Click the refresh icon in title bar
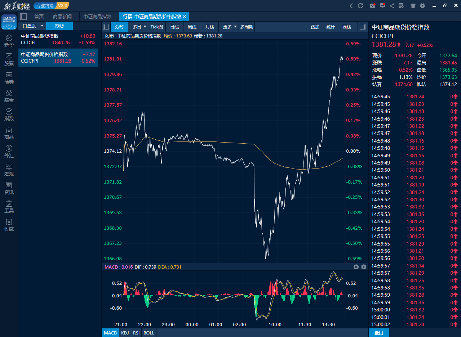Viewport: 461px width, 337px height. pos(360,6)
